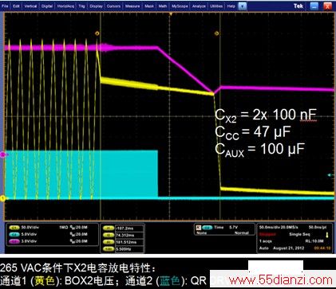Click the cyan C2 channel badge
Viewport: 336px width, 289px height.
[x=14, y=234]
